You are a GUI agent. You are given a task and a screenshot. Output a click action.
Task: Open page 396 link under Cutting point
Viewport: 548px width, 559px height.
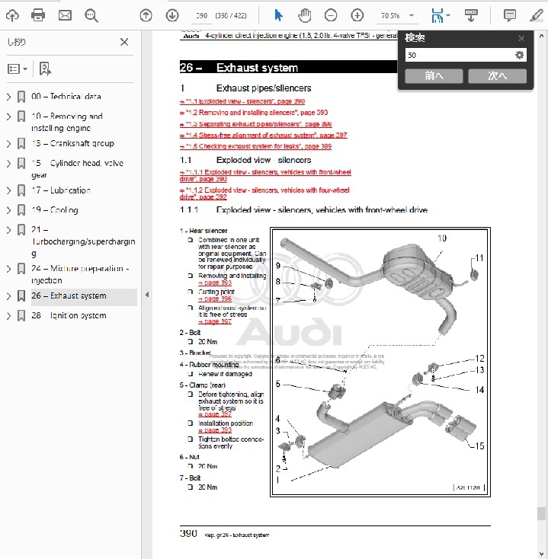pyautogui.click(x=215, y=299)
